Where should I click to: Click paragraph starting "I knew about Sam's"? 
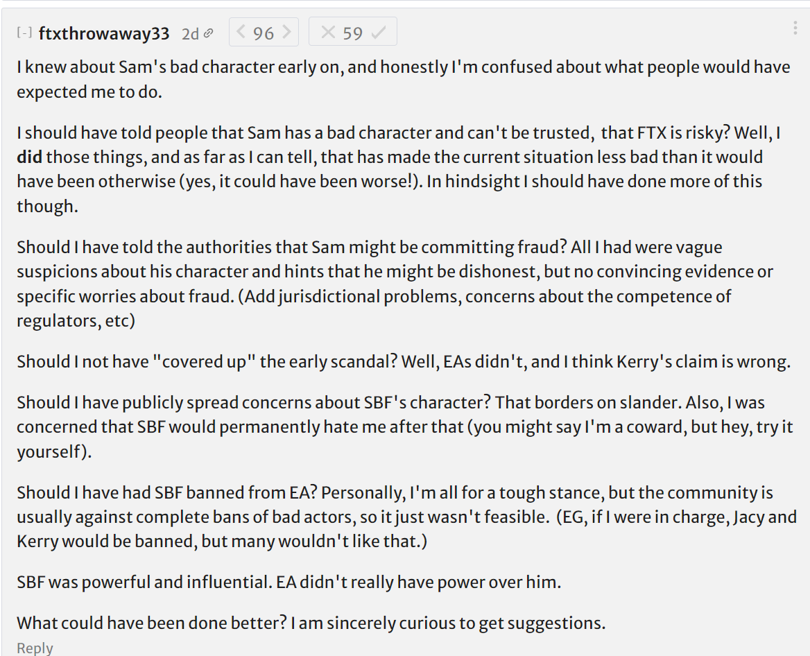(x=402, y=79)
